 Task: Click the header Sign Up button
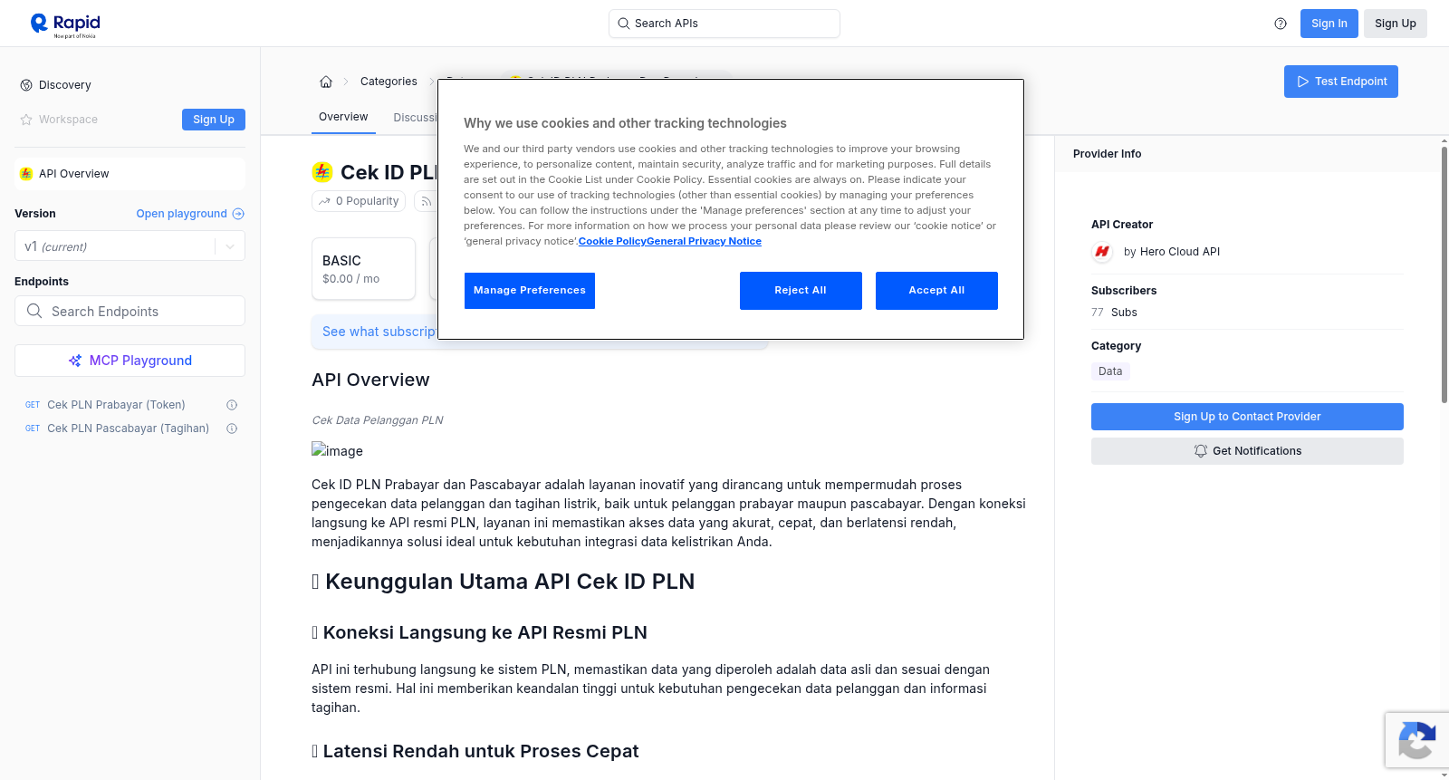point(1395,24)
